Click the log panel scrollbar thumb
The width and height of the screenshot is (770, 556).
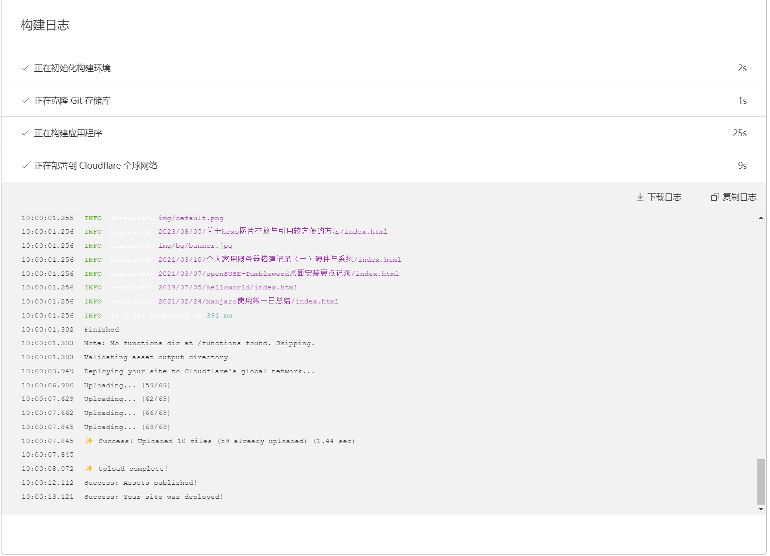click(761, 482)
